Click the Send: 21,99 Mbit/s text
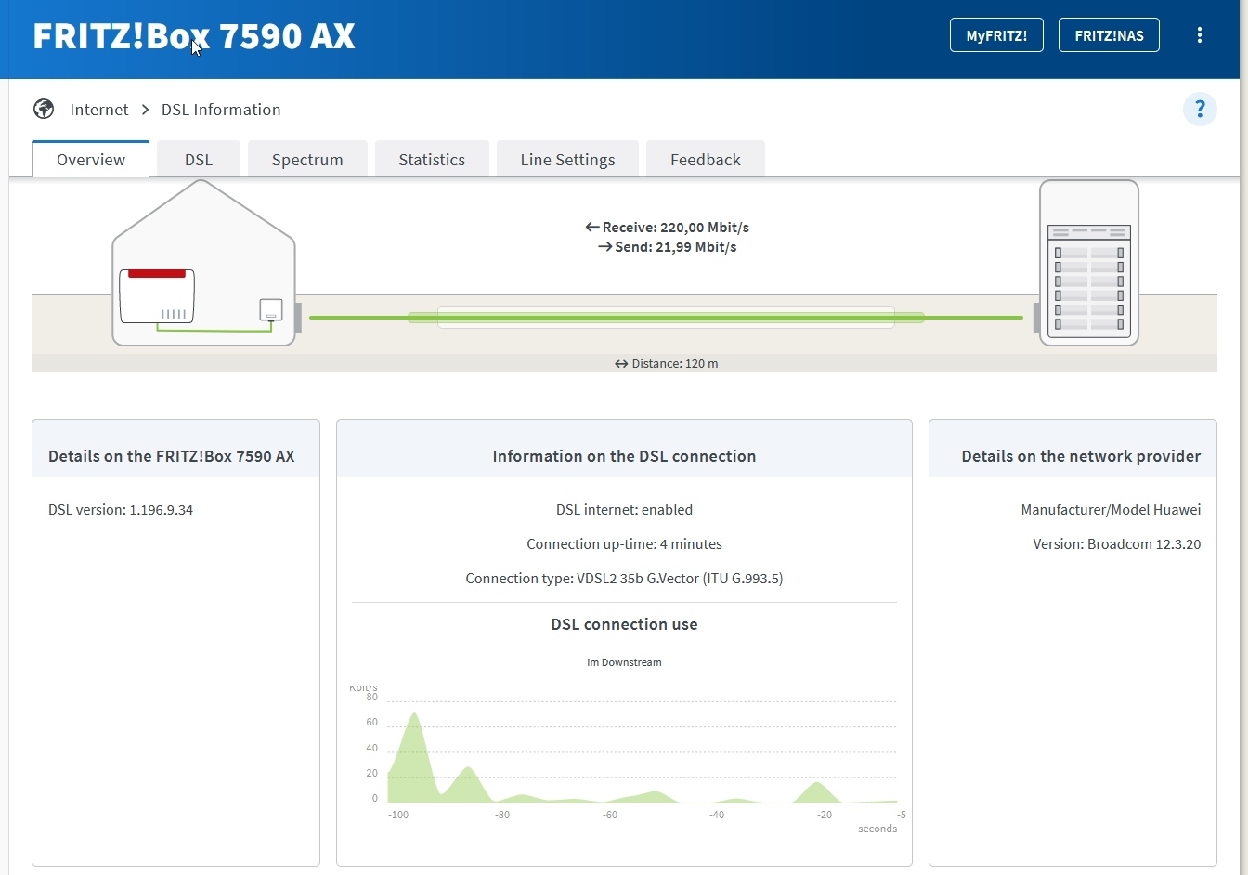1248x875 pixels. click(667, 247)
